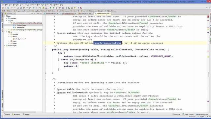Open the Event Log tool window
This screenshot has width=211, height=119.
(176, 114)
